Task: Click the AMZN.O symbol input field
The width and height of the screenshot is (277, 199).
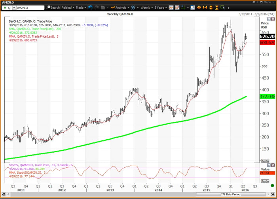Action: tap(30, 8)
